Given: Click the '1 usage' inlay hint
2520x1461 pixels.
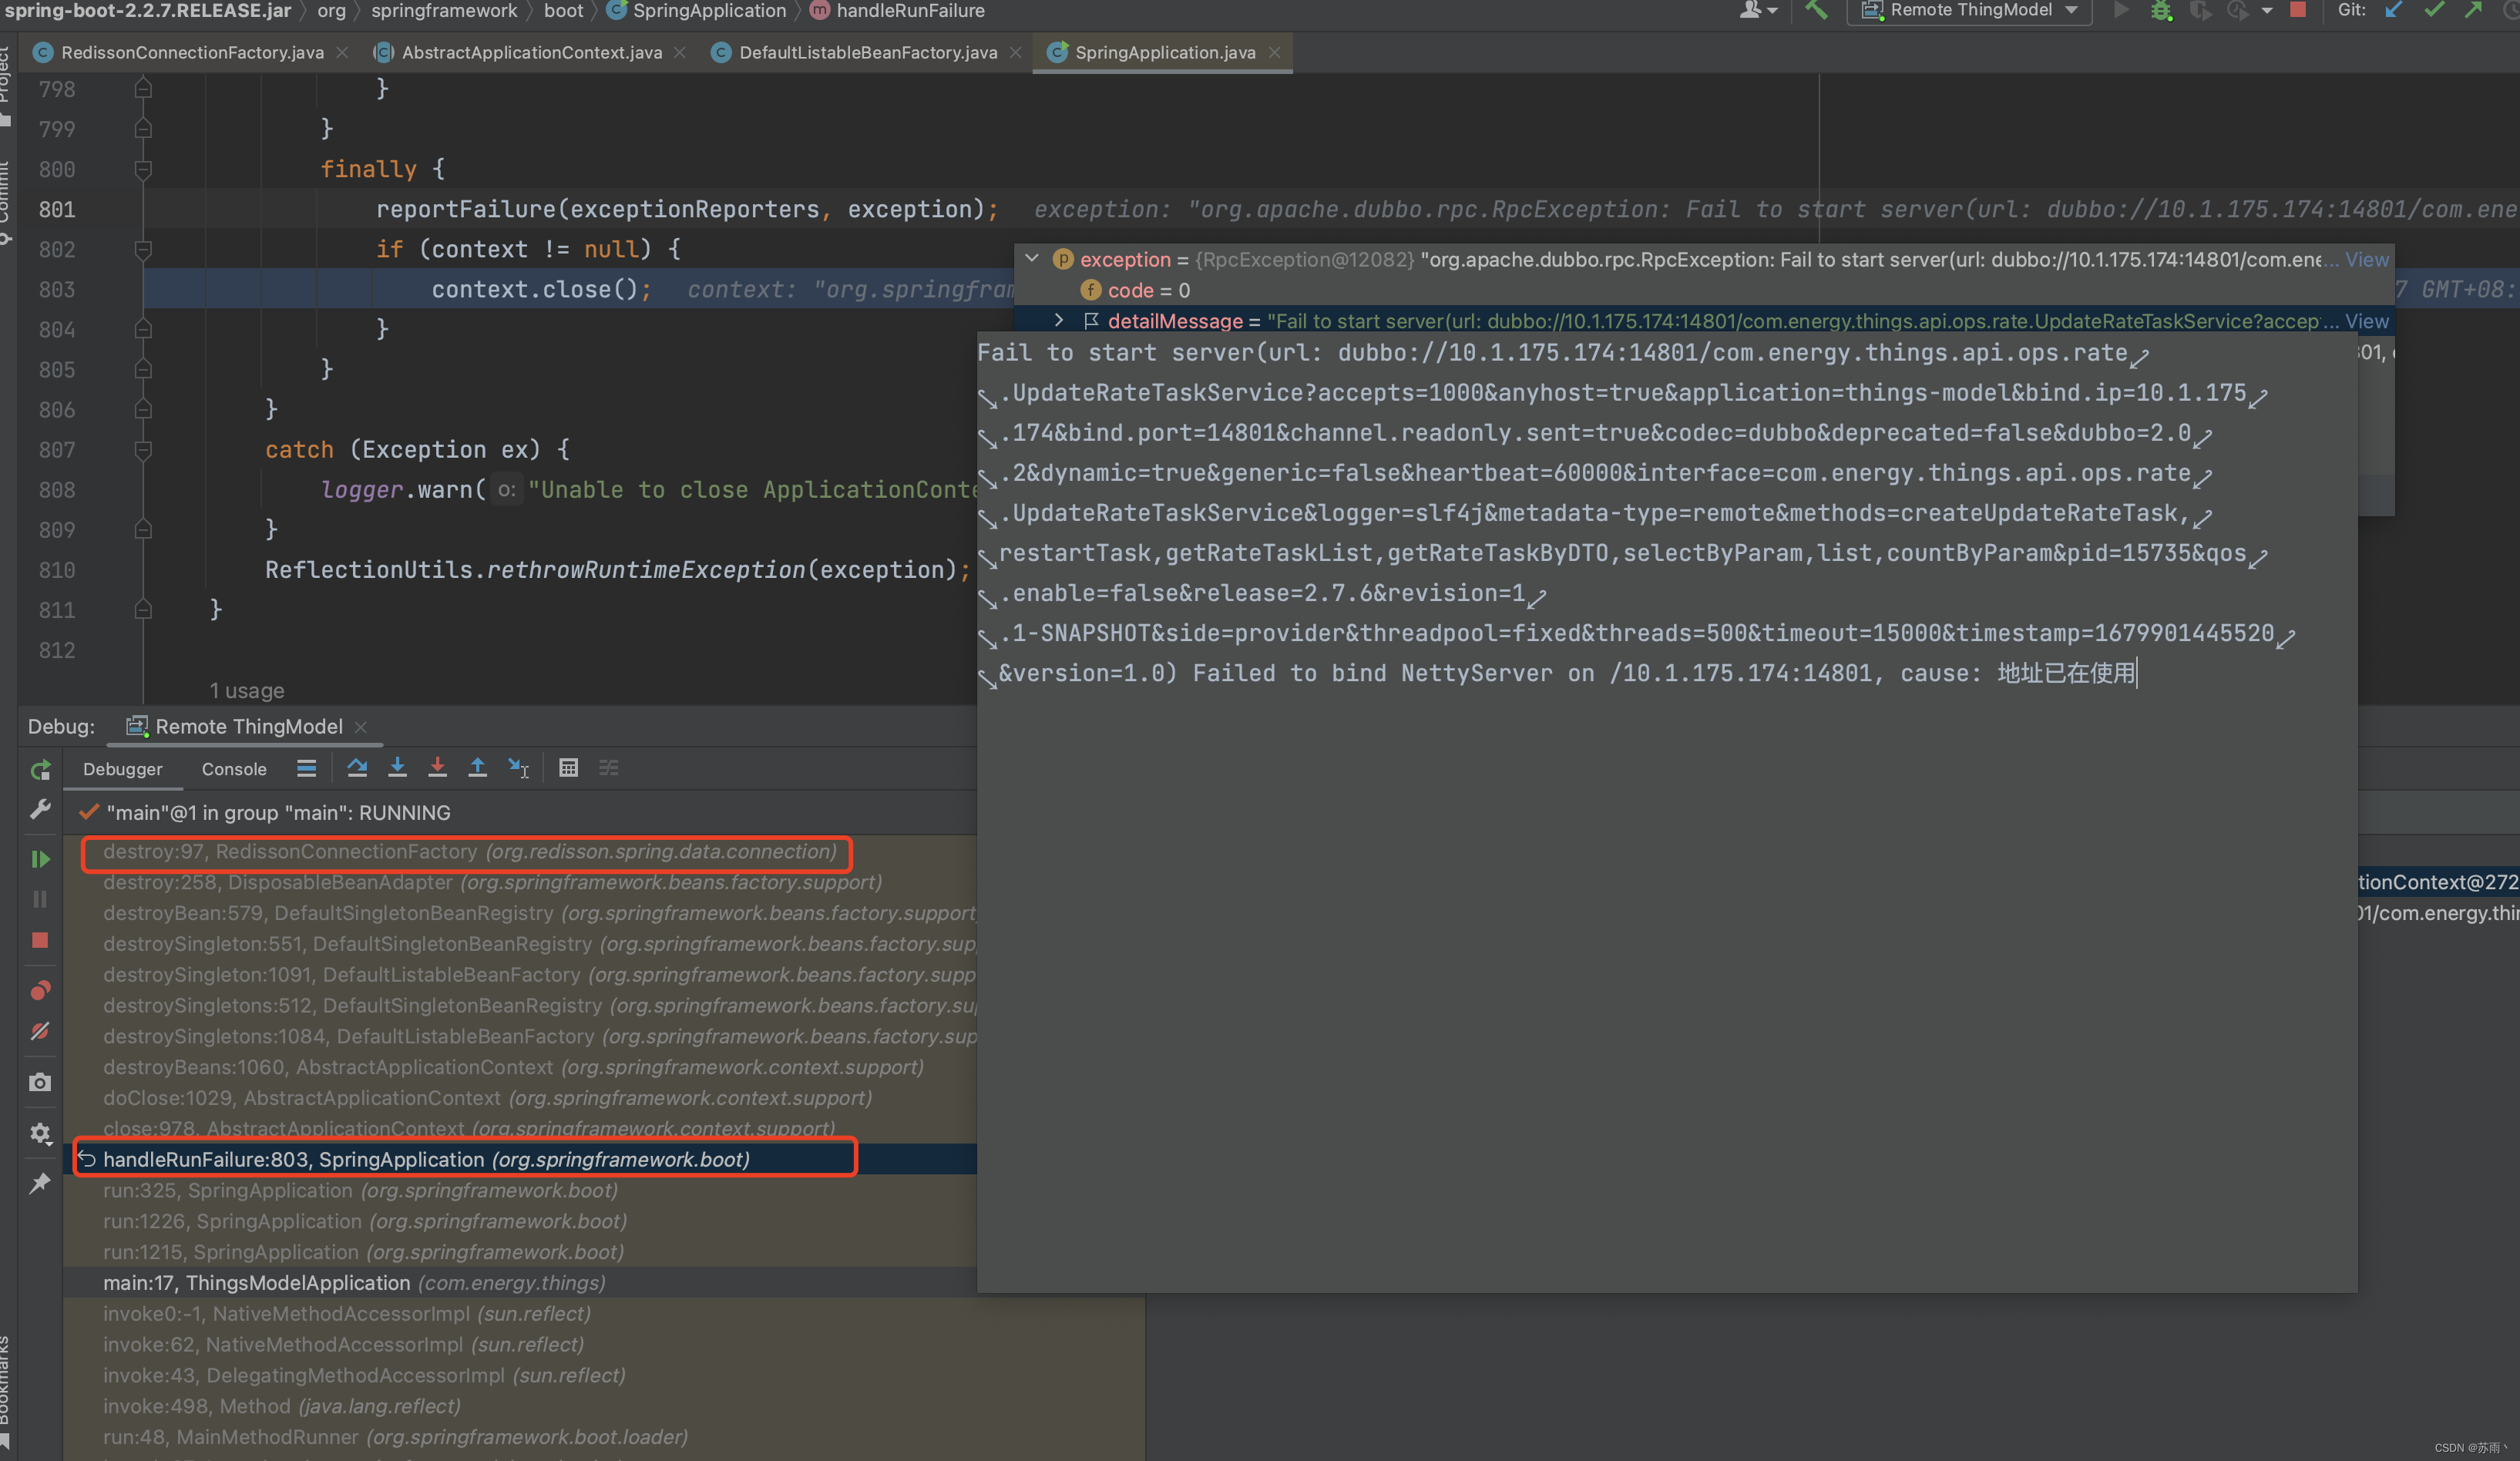Looking at the screenshot, I should (x=247, y=691).
